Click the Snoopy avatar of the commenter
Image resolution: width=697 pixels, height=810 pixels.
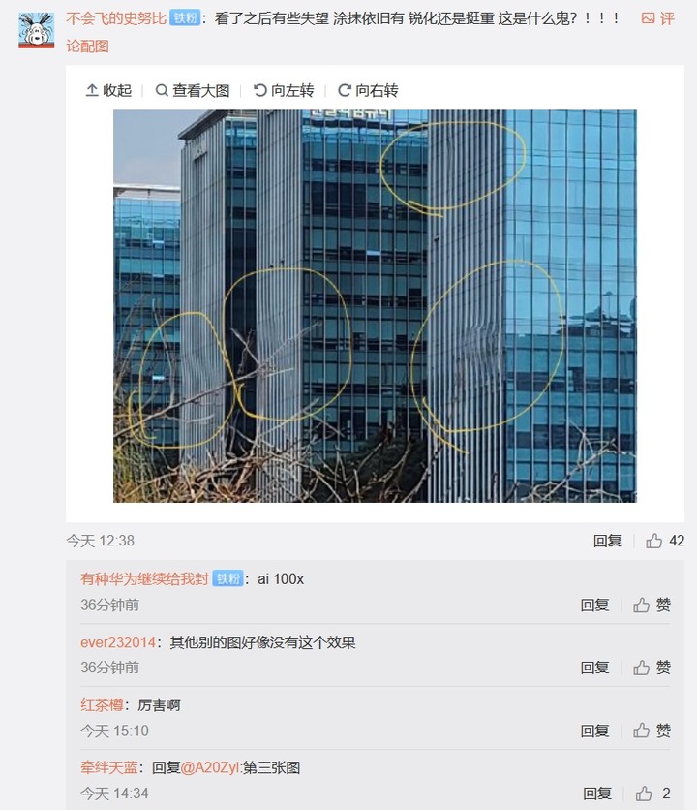click(36, 30)
